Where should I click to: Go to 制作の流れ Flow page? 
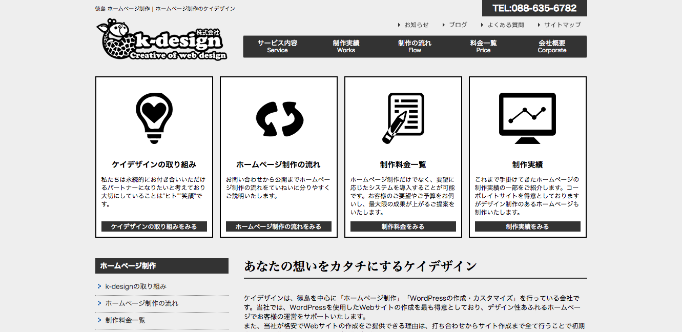(415, 47)
